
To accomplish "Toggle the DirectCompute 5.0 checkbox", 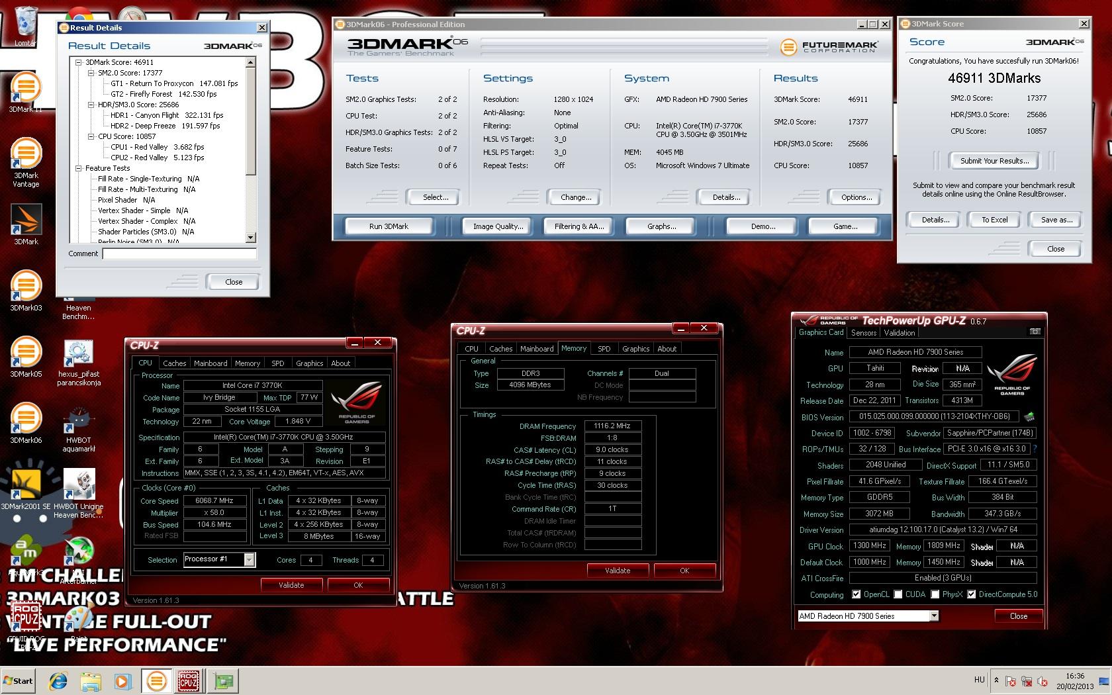I will (x=972, y=594).
